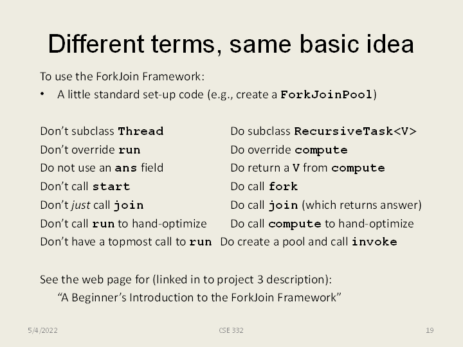Viewport: 463px width, 347px height.
Task: Click "Don't call start" line
Action: point(85,187)
